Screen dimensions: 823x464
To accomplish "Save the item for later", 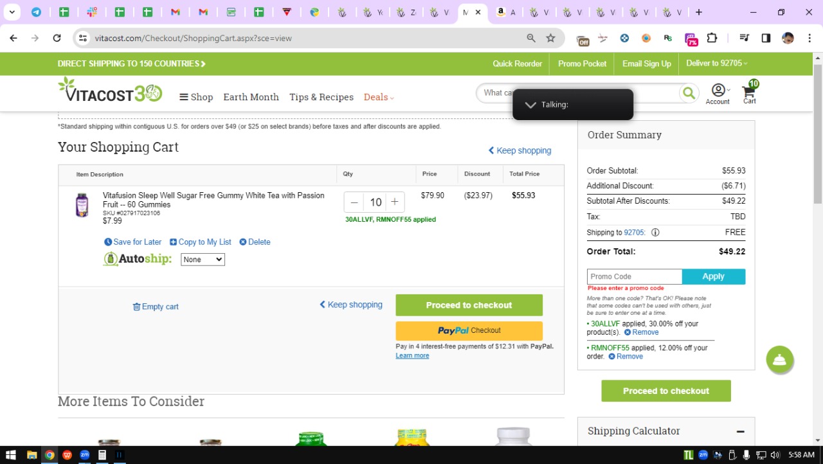I will coord(133,242).
